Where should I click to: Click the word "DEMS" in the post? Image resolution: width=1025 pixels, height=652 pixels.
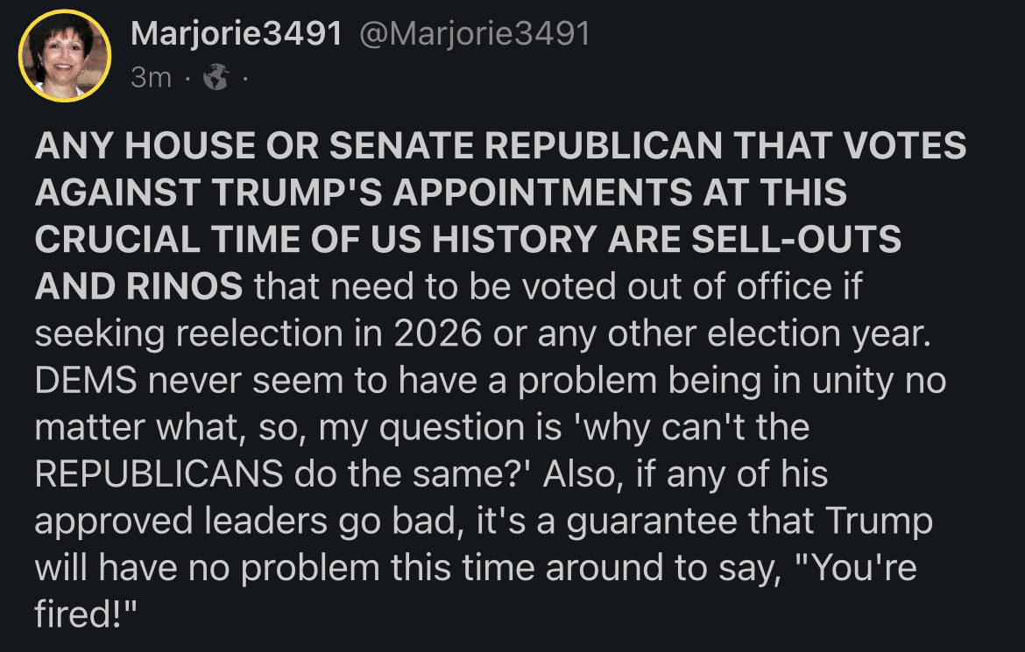click(86, 382)
